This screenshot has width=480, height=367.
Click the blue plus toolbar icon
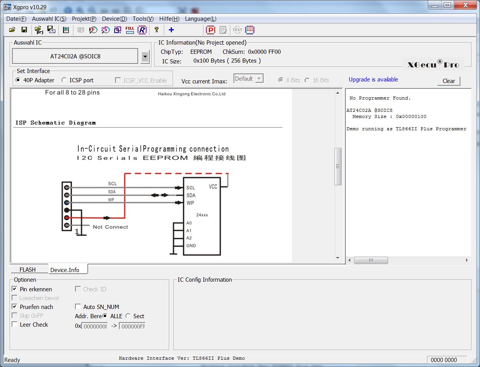click(x=171, y=30)
